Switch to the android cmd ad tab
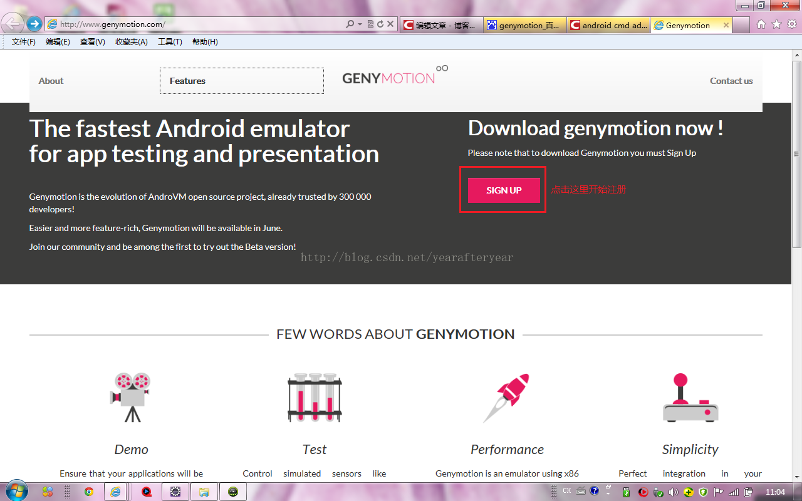 608,25
